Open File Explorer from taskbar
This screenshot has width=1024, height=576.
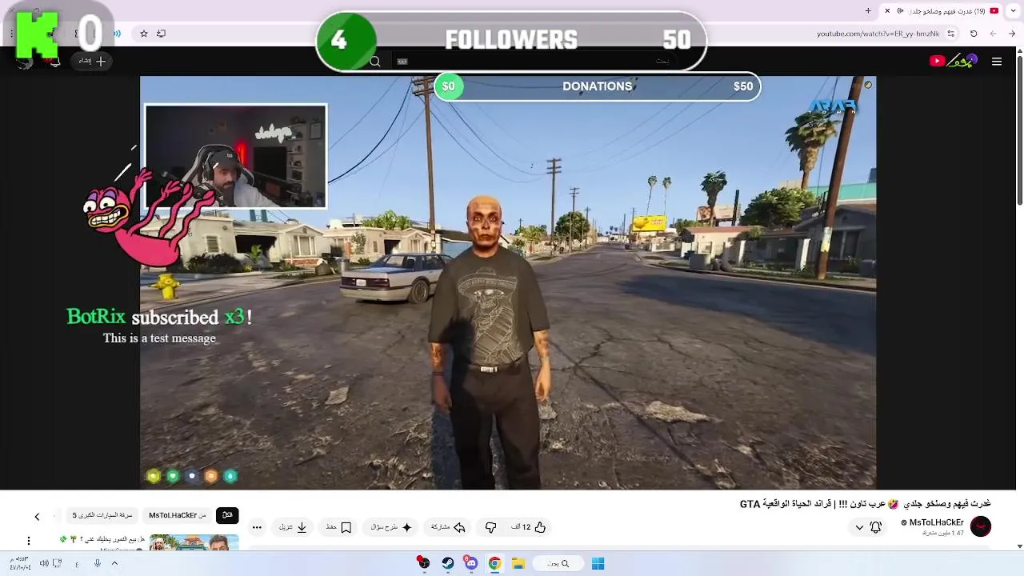click(518, 563)
